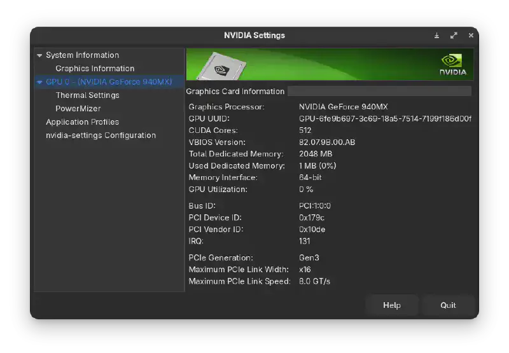Click the GPU Utilization: label

click(218, 189)
